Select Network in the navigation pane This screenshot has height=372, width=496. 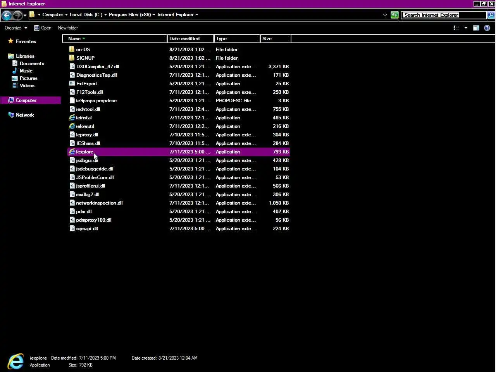pos(25,115)
